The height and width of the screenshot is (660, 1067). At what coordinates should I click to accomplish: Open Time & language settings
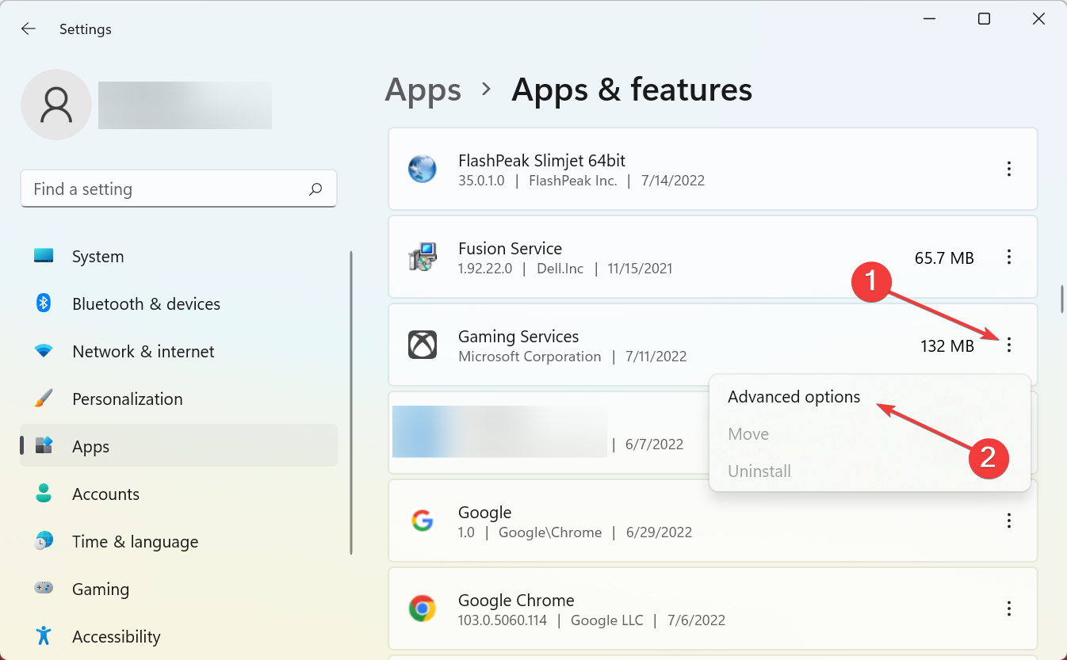(178, 542)
